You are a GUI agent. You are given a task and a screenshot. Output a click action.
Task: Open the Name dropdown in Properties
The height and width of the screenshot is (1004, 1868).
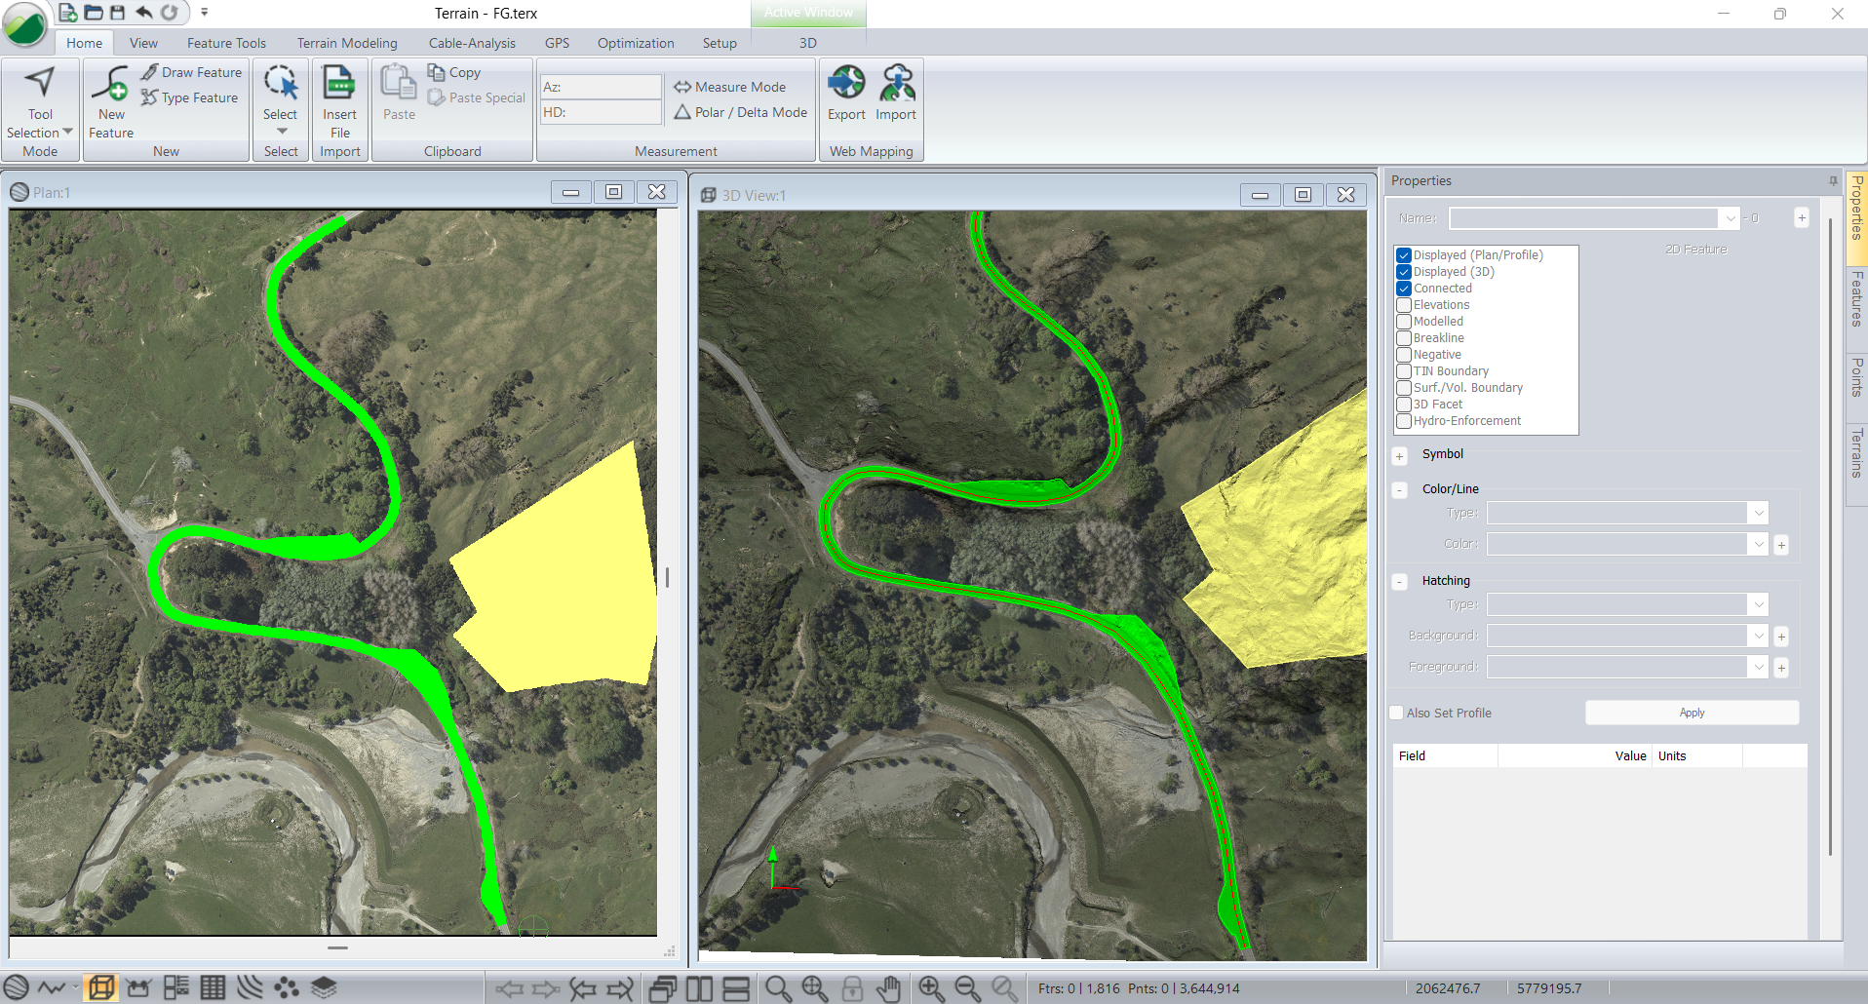[x=1730, y=218]
